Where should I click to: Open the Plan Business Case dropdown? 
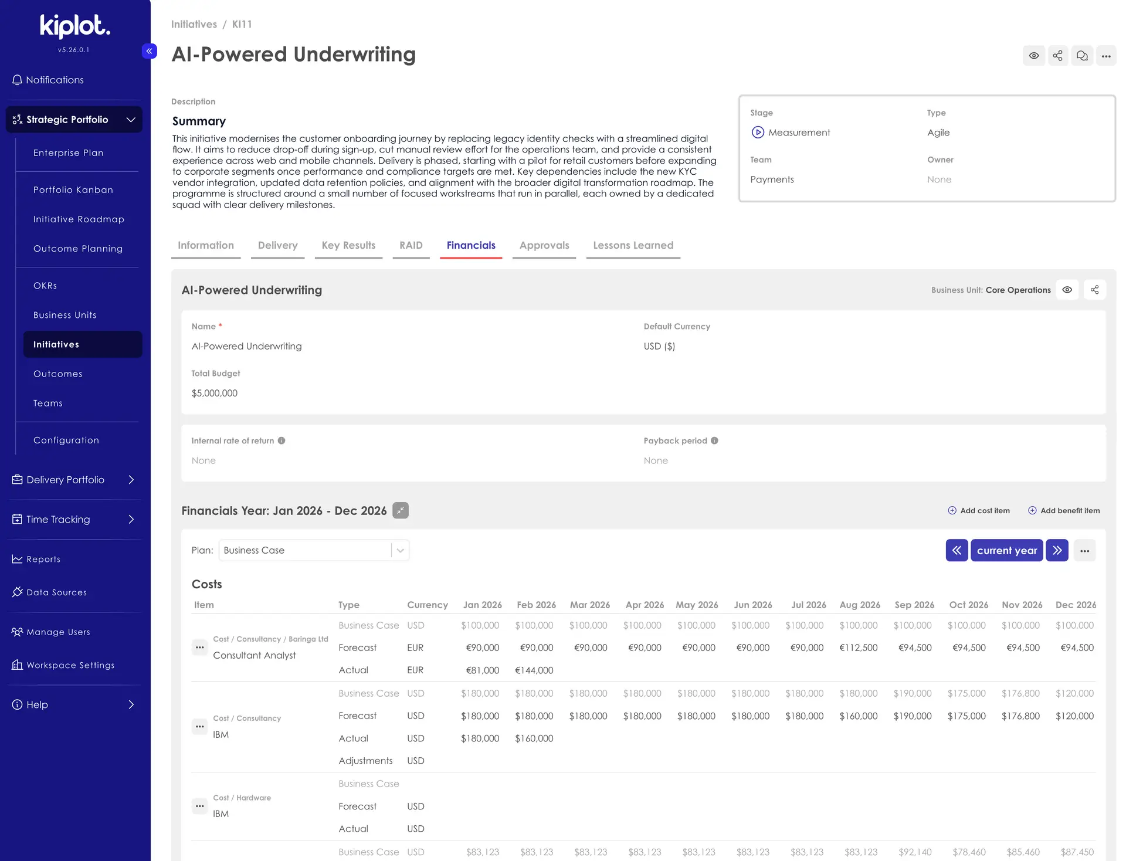point(314,550)
